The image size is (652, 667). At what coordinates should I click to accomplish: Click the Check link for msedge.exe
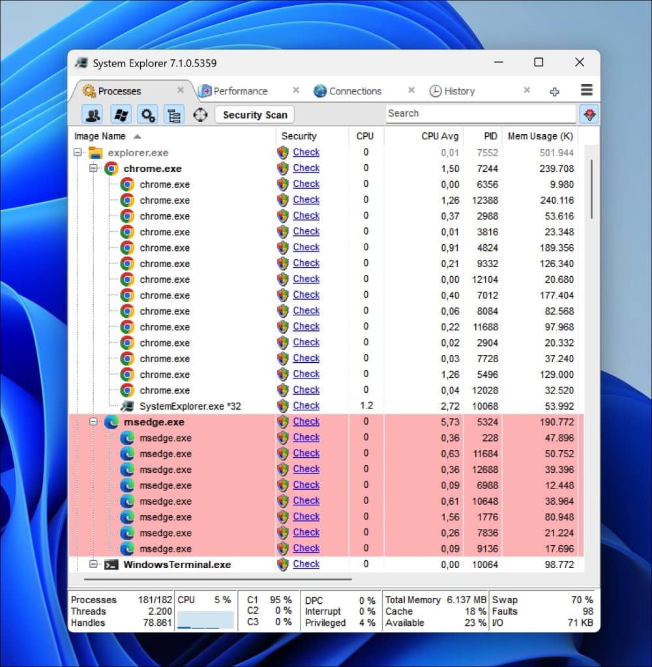pos(306,421)
